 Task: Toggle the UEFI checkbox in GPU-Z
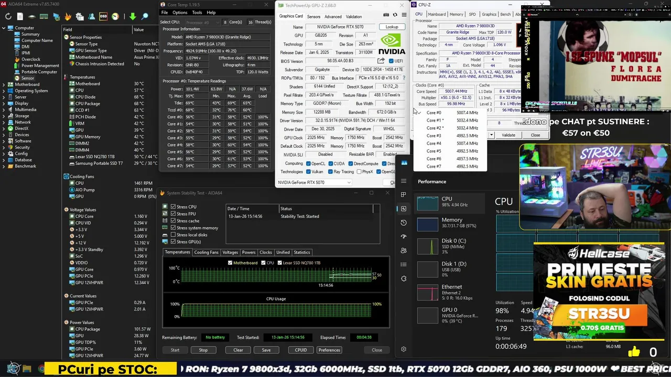pos(391,61)
